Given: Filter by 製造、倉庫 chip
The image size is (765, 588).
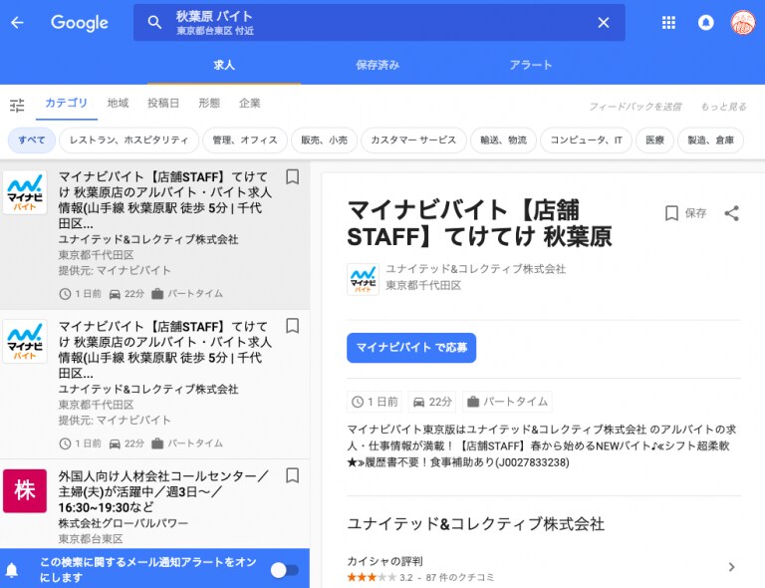Looking at the screenshot, I should (711, 141).
